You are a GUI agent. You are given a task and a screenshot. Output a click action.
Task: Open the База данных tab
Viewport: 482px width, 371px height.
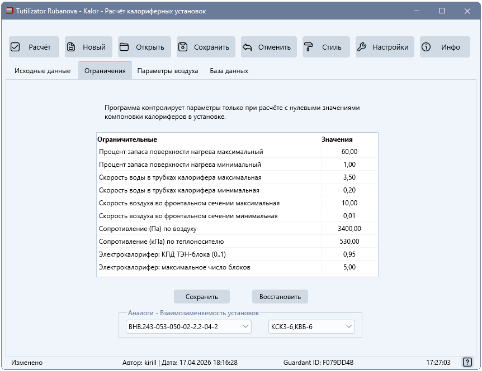pyautogui.click(x=229, y=71)
